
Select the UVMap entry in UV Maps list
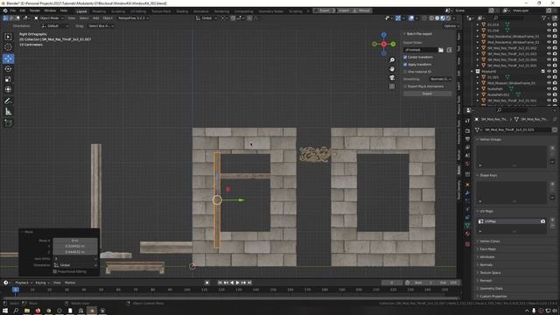click(x=511, y=221)
